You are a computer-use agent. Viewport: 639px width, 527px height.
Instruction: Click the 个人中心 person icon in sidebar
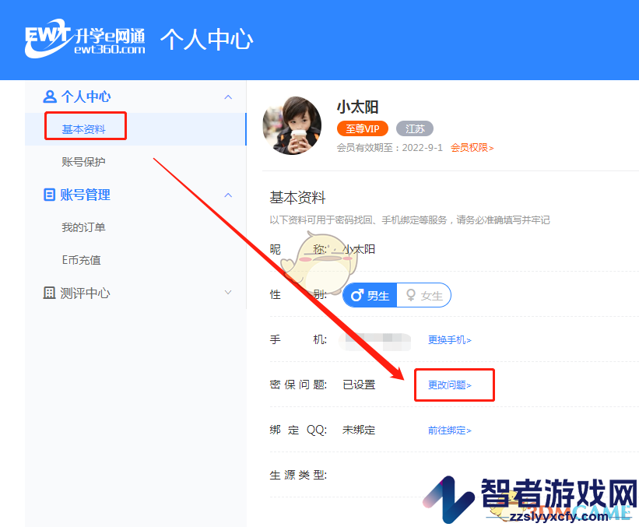(49, 97)
